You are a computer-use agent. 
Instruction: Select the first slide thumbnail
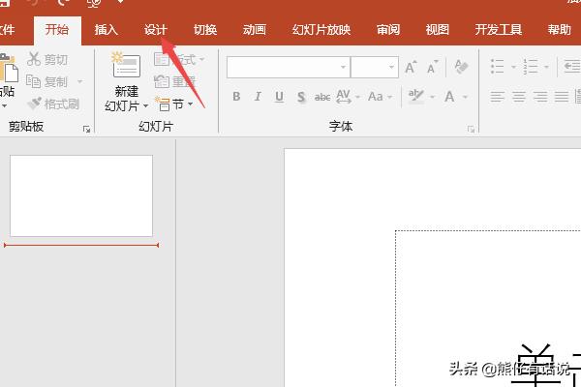pos(81,195)
